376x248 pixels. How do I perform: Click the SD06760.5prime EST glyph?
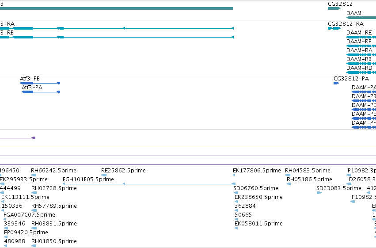coord(236,193)
